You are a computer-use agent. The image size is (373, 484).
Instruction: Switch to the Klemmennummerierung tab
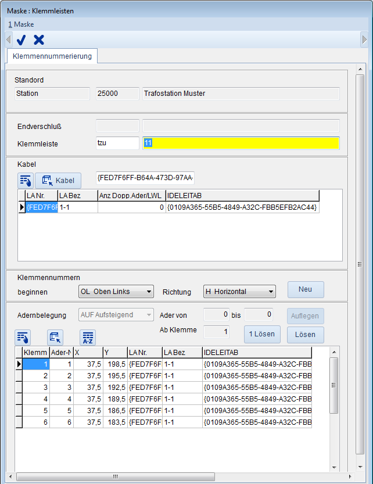tap(52, 56)
